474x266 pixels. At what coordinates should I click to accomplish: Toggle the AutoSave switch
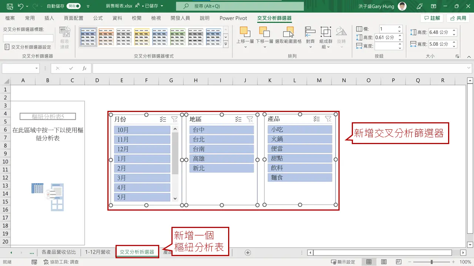tap(74, 6)
